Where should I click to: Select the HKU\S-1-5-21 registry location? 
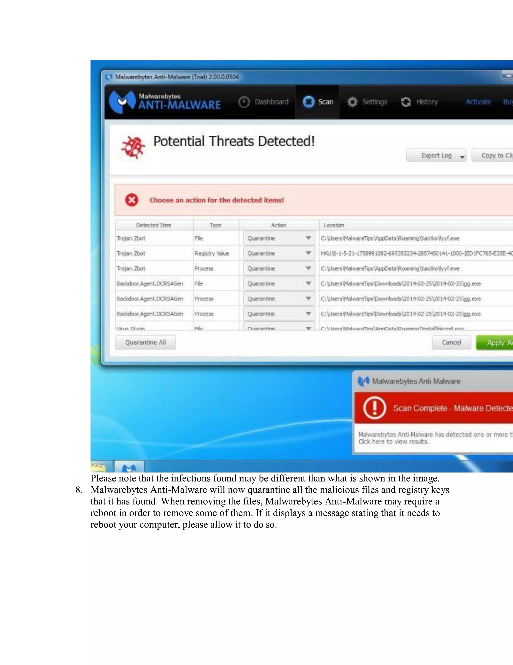417,253
